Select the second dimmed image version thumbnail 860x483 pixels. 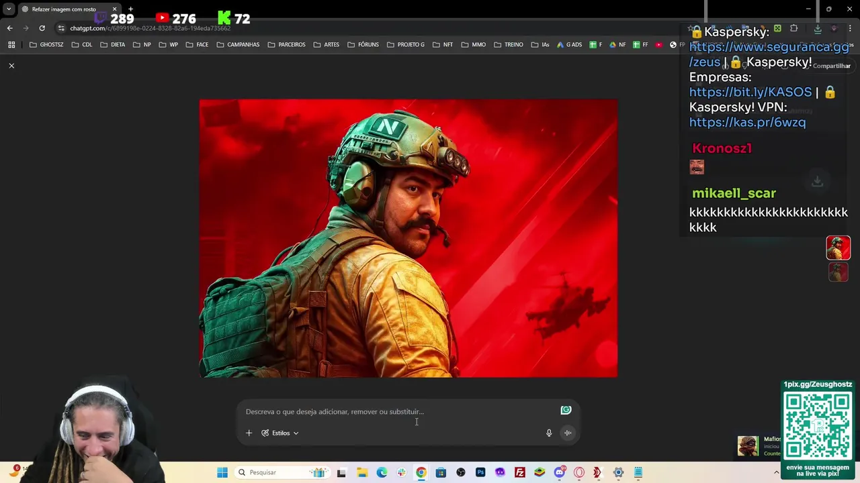pos(838,272)
